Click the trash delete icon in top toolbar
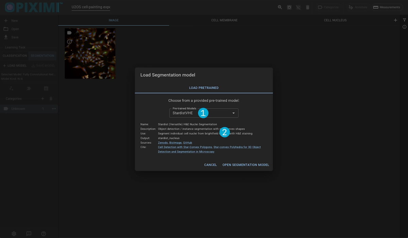Image resolution: width=408 pixels, height=238 pixels. point(307,7)
